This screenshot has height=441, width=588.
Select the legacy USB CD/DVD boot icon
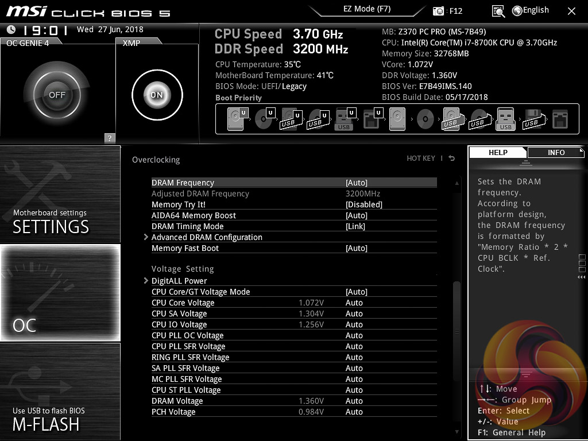pyautogui.click(x=479, y=119)
